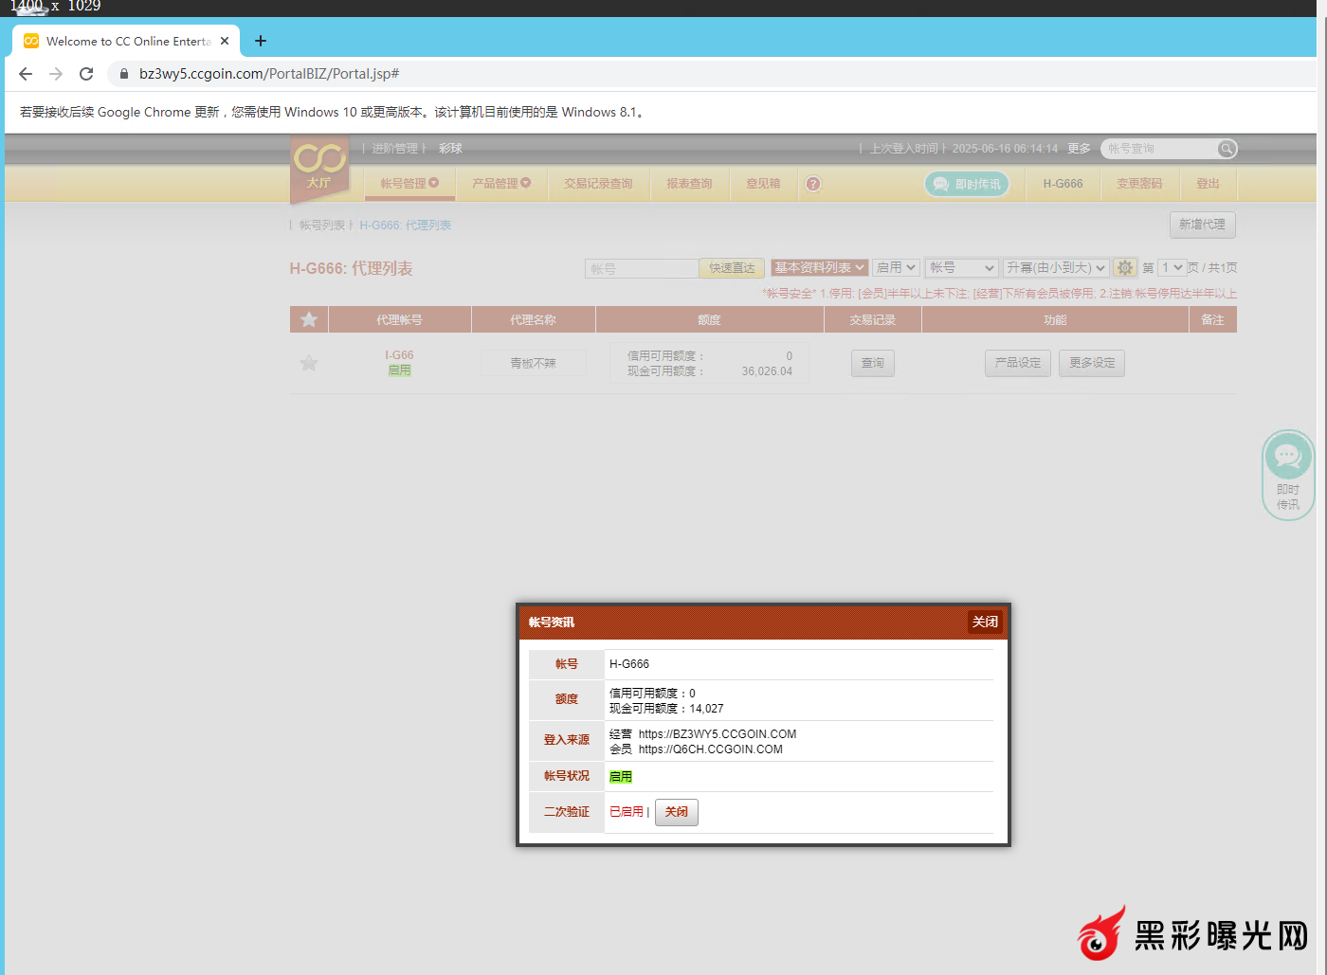
Task: Toggle the favorite star for I-G66
Action: tap(309, 363)
